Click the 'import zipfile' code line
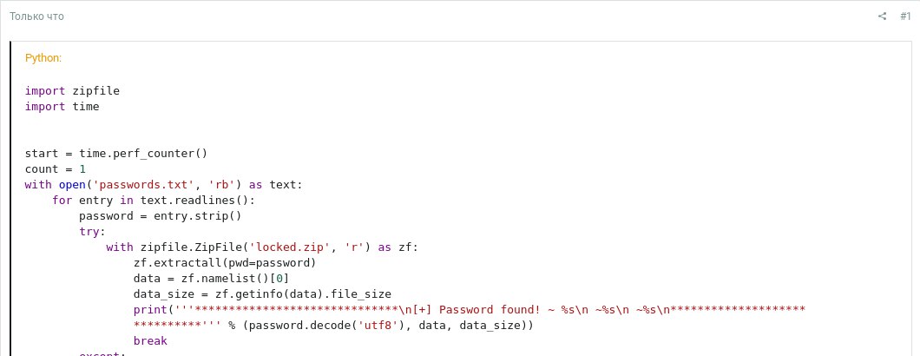 pos(72,90)
